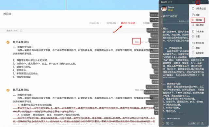
Task: Open 团队便签 from the menu
Action: (198, 25)
